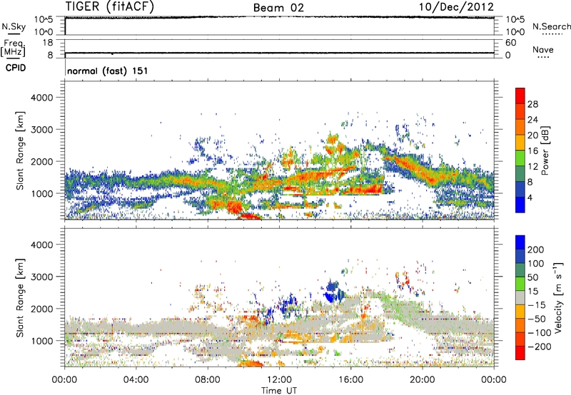
Task: Pick the yellow velocity swatch between -15 and -50
Action: (520, 312)
